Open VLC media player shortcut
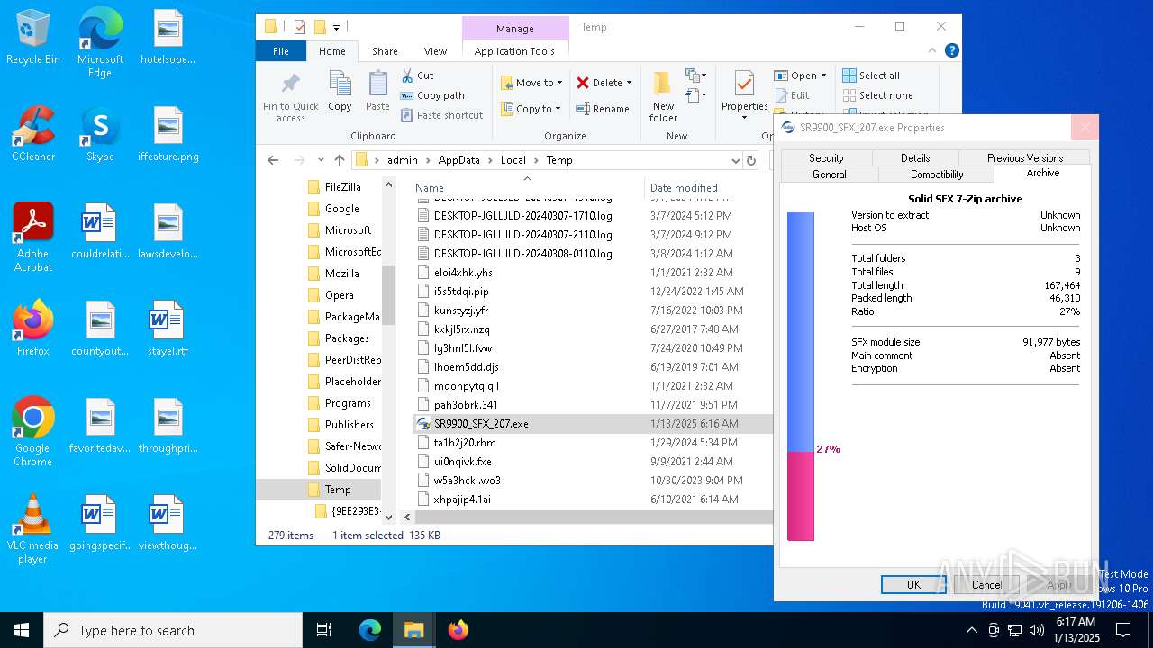 tap(33, 529)
